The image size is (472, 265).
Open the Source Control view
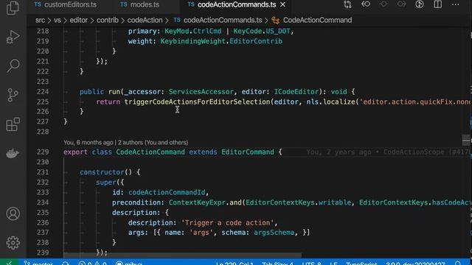click(13, 95)
